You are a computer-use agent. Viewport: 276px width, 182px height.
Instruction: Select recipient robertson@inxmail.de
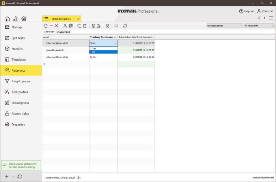[57, 57]
